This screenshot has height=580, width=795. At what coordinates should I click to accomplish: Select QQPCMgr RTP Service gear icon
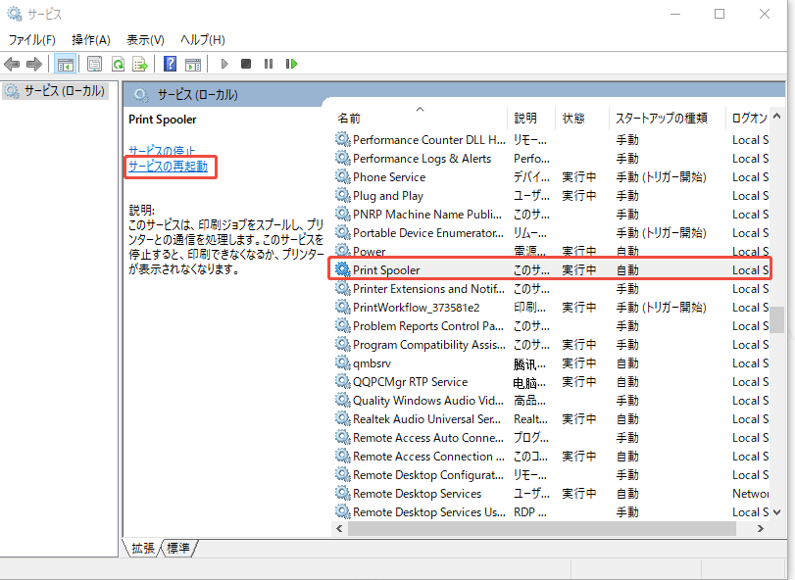pos(343,381)
